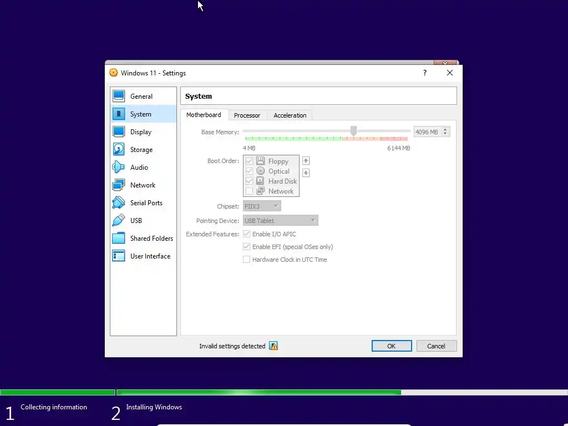Click the Floppy disk icon in boot order
Image resolution: width=568 pixels, height=426 pixels.
tap(261, 160)
